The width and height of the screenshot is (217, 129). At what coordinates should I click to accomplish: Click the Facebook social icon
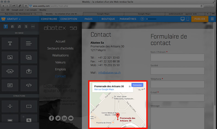(51, 118)
